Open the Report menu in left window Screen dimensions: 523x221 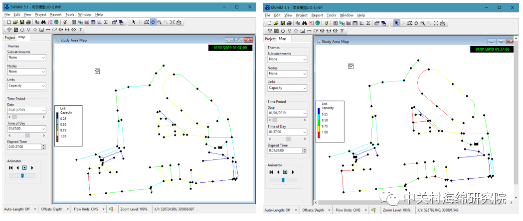click(55, 14)
